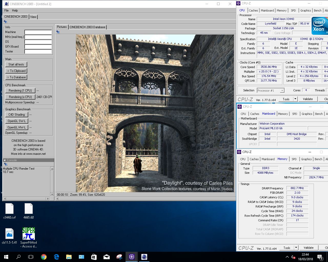This screenshot has width=328, height=262.
Task: Click Validate in CPU-Z CPU window
Action: tap(308, 99)
